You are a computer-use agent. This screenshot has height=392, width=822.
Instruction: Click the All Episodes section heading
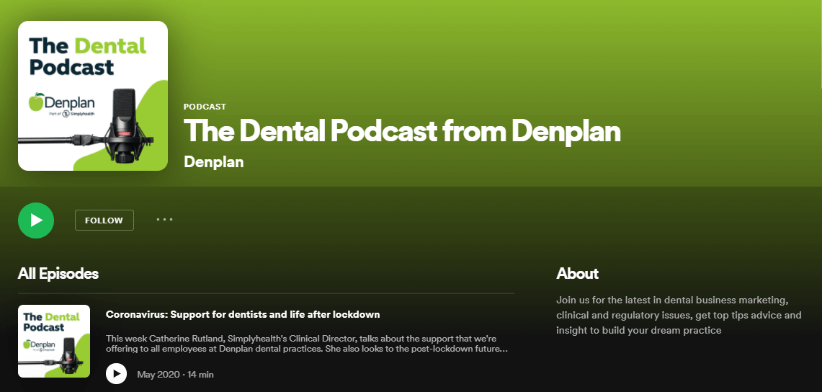coord(58,274)
